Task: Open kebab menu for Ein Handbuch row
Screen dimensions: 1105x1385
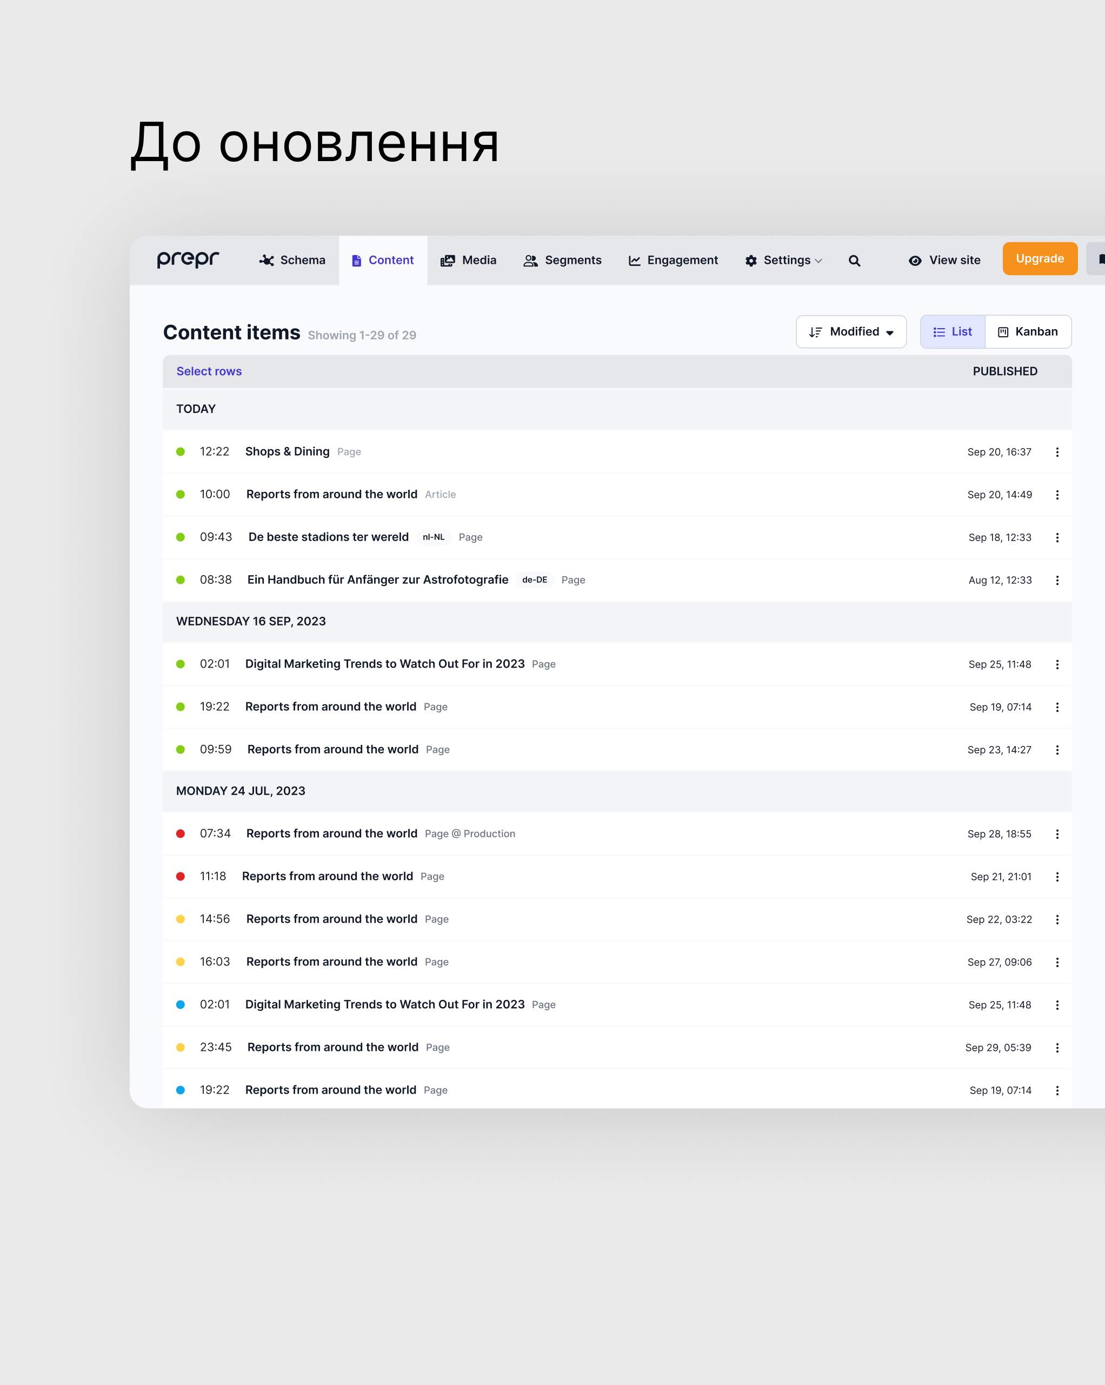Action: (x=1057, y=580)
